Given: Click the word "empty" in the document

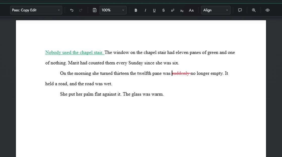Looking at the screenshot, I should 217,73.
